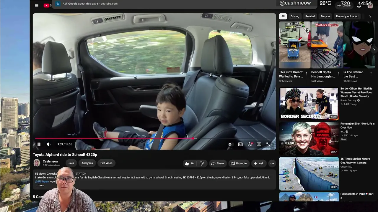The height and width of the screenshot is (212, 378).
Task: Promote this video
Action: tap(239, 163)
